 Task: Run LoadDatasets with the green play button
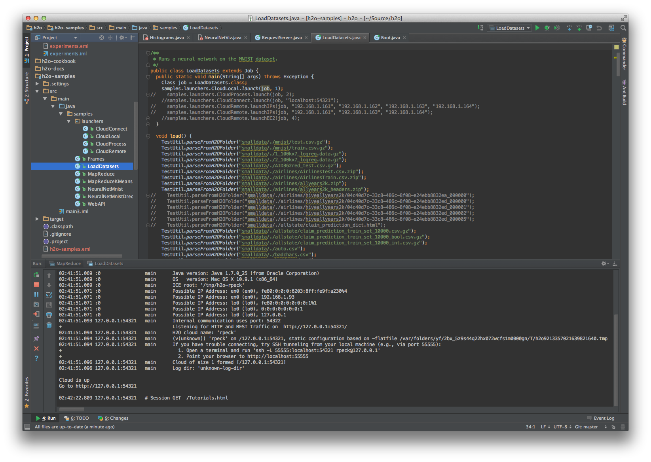click(537, 28)
